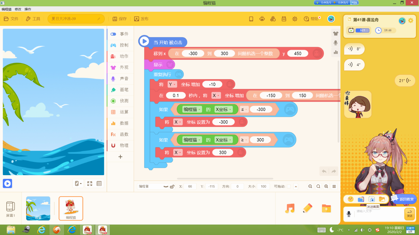Toggle the sprite visibility eye icon
The width and height of the screenshot is (419, 235).
(x=166, y=187)
